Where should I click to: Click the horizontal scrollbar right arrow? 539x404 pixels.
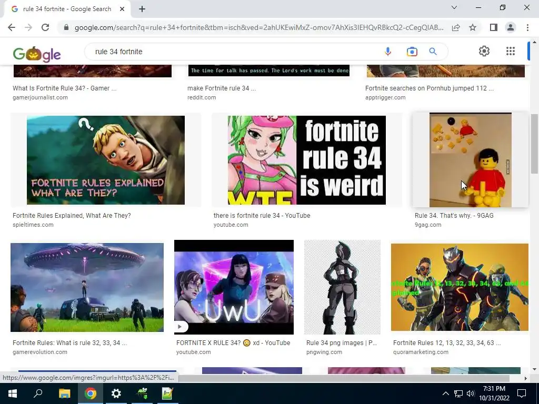tap(525, 378)
